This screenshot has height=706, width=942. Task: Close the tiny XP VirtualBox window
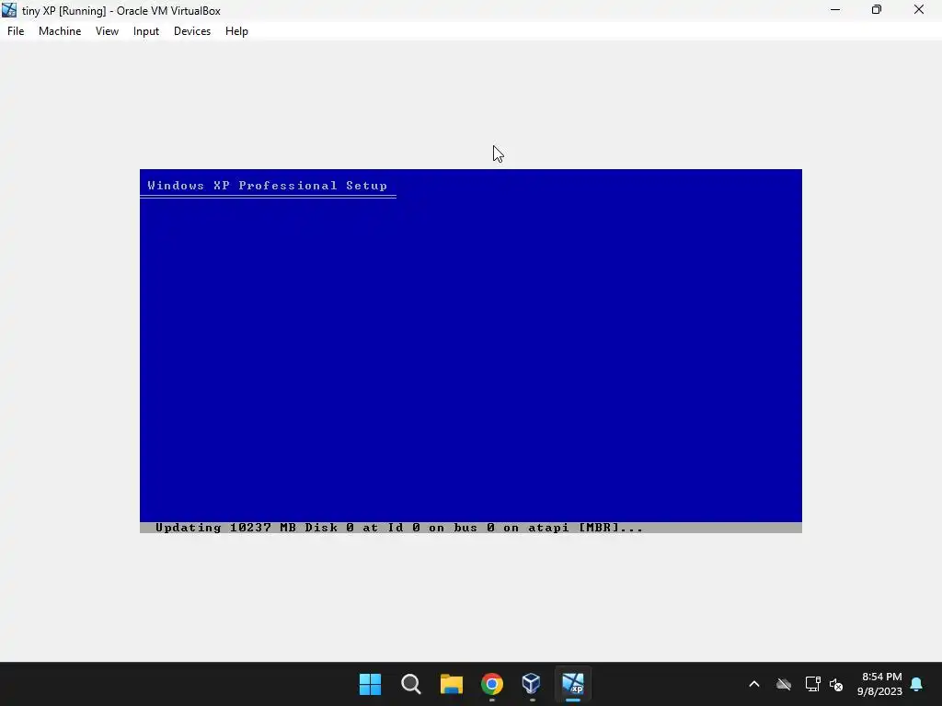919,10
